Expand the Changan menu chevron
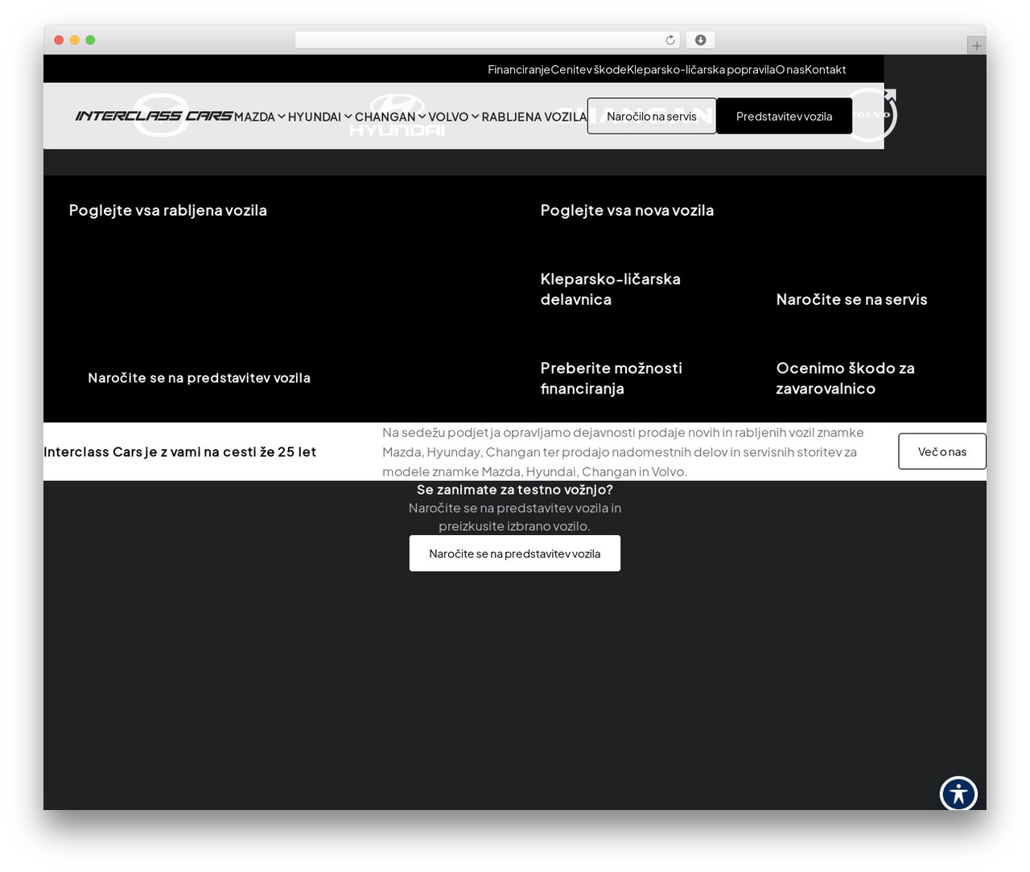The height and width of the screenshot is (872, 1030). pos(422,117)
